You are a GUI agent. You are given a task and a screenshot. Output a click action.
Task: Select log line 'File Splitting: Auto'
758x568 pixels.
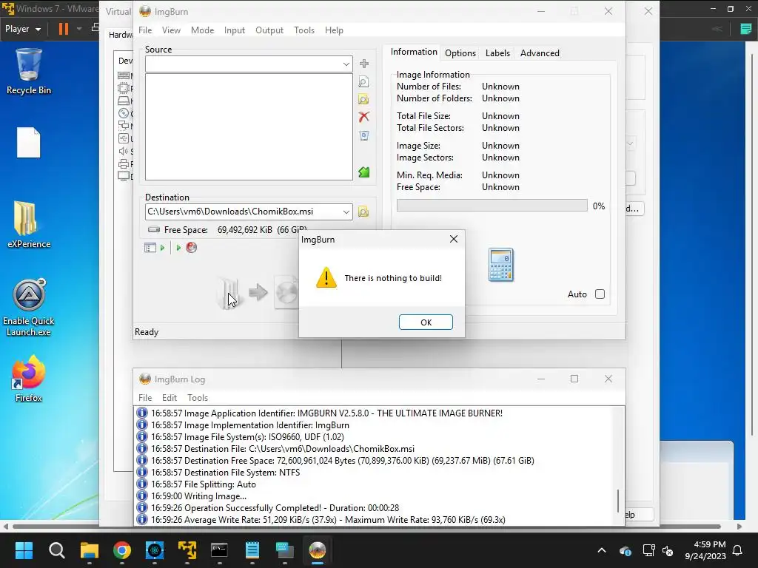tap(204, 484)
